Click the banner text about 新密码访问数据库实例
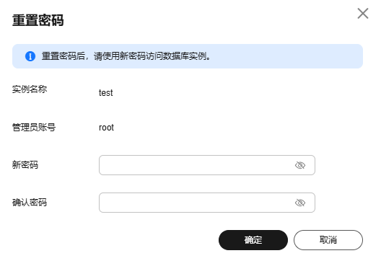 click(126, 56)
